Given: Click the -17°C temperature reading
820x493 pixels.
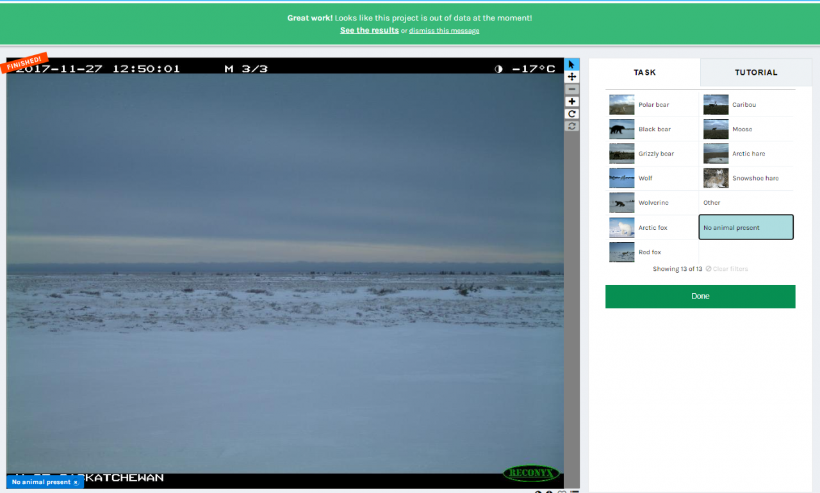Looking at the screenshot, I should point(534,69).
